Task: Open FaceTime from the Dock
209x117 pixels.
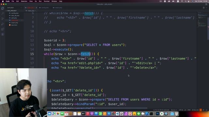Action: click(x=62, y=114)
